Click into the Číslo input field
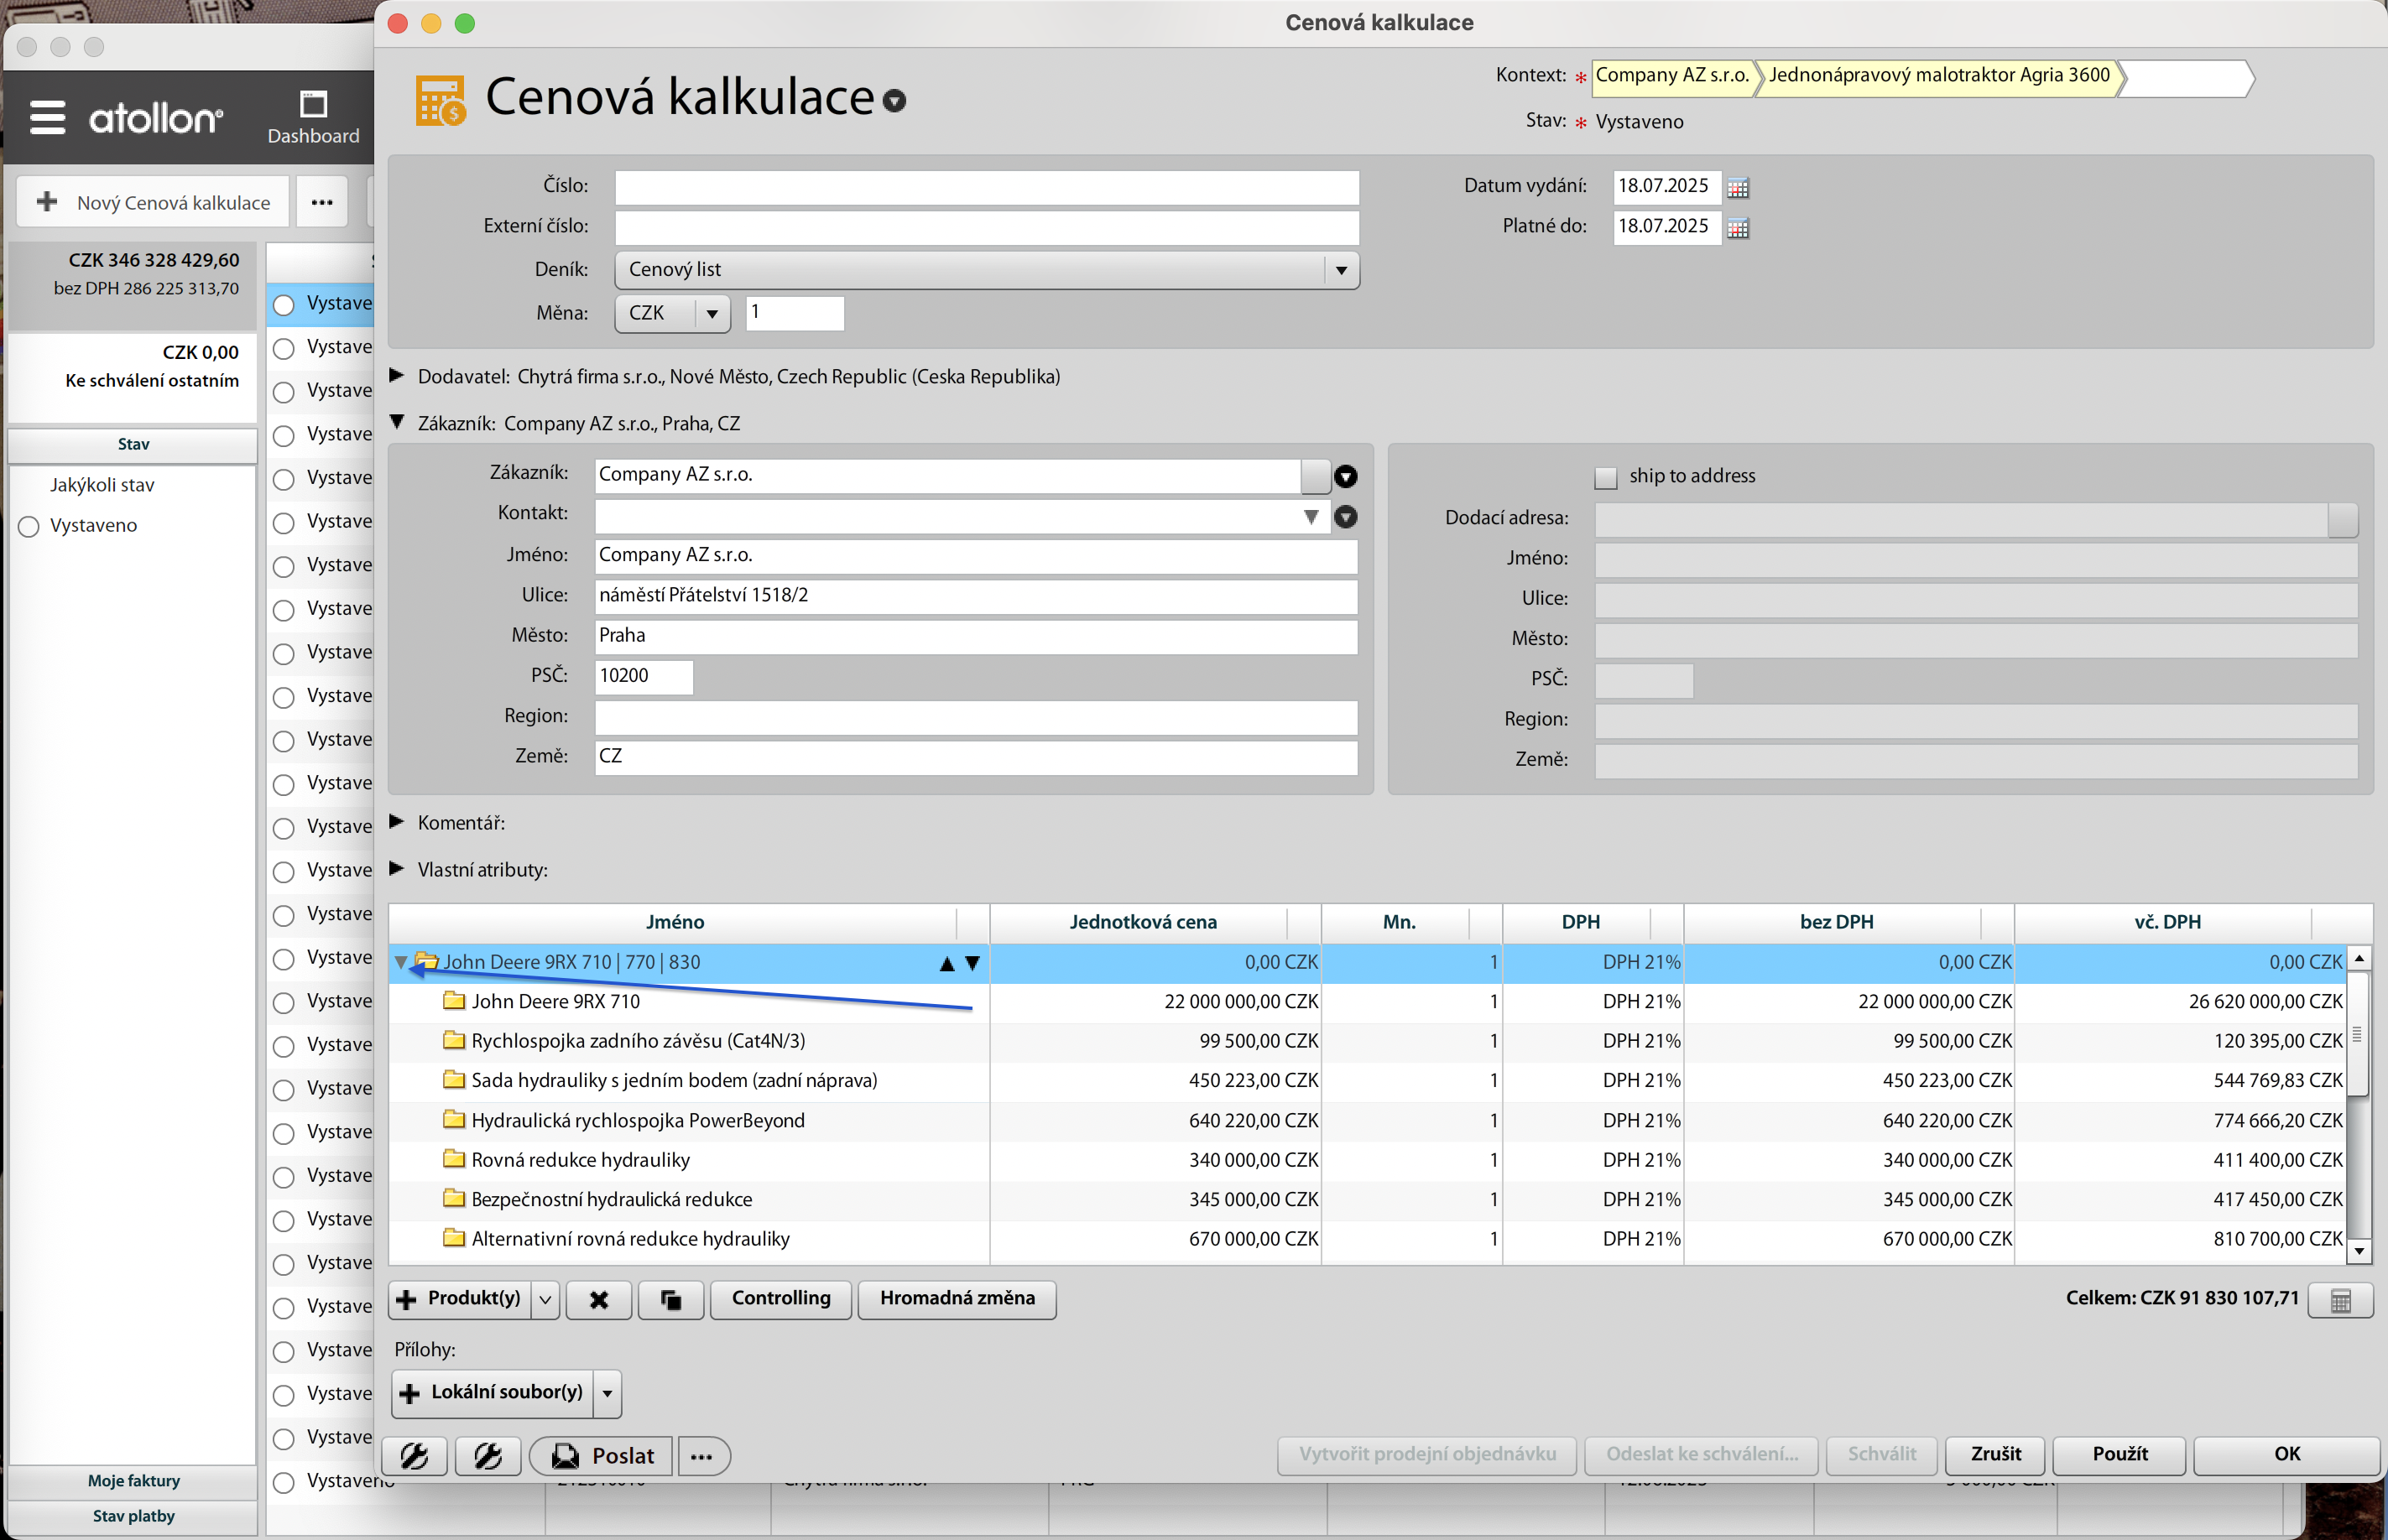The width and height of the screenshot is (2388, 1540). point(987,187)
